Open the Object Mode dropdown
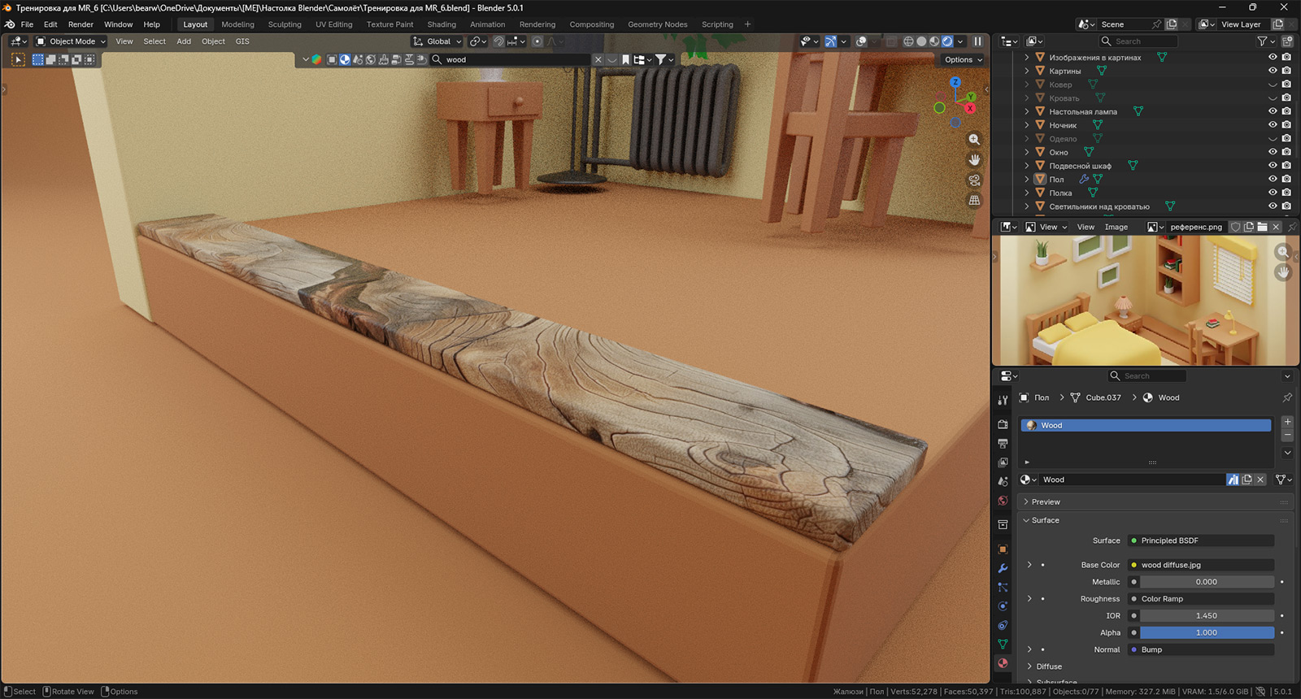The image size is (1301, 699). (x=72, y=41)
